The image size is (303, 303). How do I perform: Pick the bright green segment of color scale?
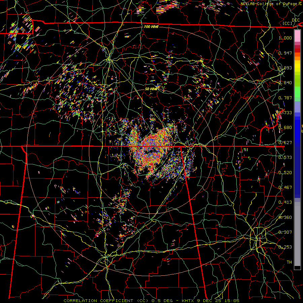(x=297, y=92)
